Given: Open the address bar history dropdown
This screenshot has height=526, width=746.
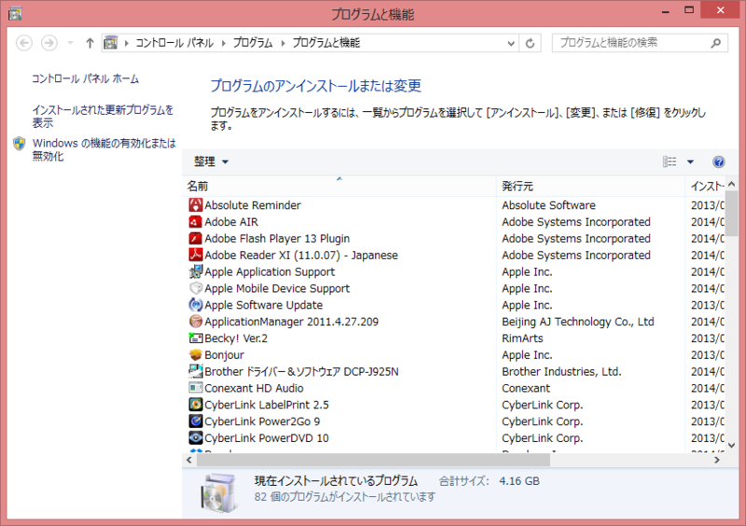Looking at the screenshot, I should click(511, 43).
